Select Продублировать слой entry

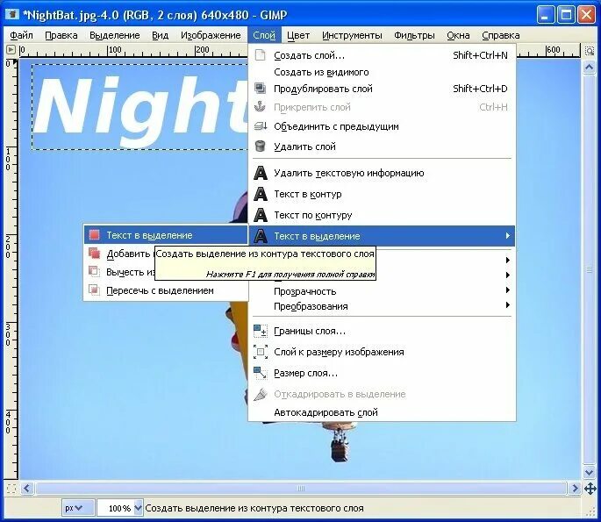(383, 89)
